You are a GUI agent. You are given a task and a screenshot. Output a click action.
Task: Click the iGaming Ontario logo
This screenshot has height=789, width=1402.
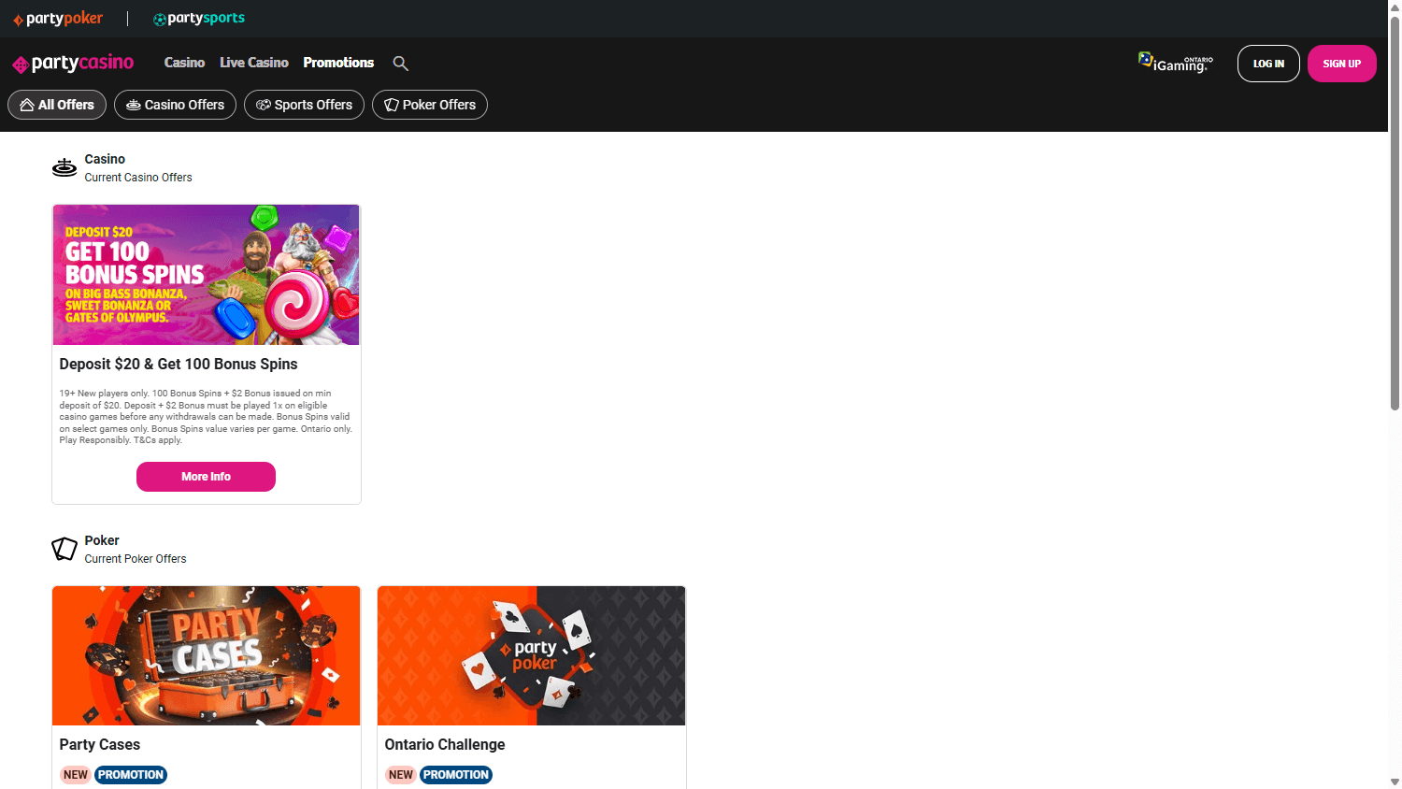pos(1175,63)
